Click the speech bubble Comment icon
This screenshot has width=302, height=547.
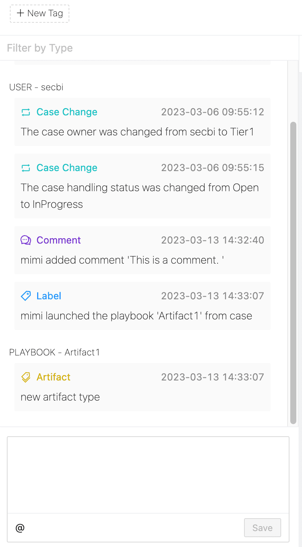pyautogui.click(x=25, y=240)
